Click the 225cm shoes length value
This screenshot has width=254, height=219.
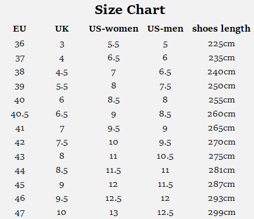click(x=221, y=44)
